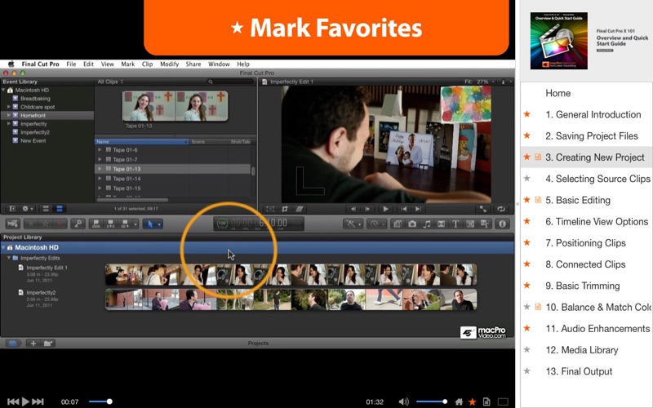The height and width of the screenshot is (408, 653).
Task: Toggle favorite star for 12. Media Library
Action: 526,350
